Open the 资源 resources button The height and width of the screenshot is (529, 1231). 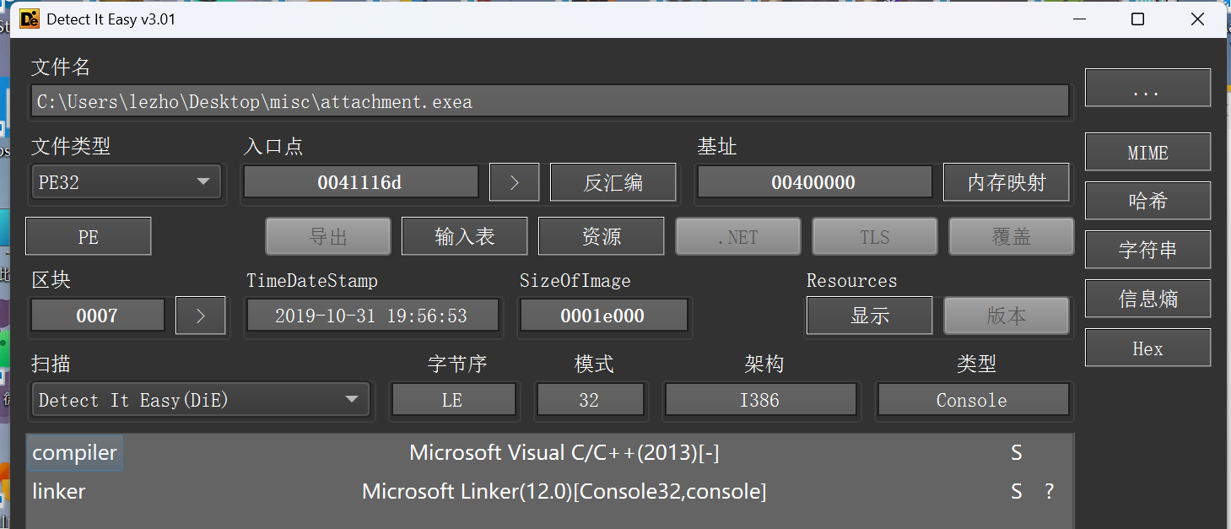point(602,236)
